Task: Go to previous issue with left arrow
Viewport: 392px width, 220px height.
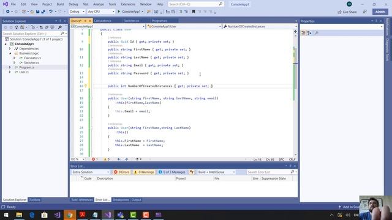Action: pos(119,159)
